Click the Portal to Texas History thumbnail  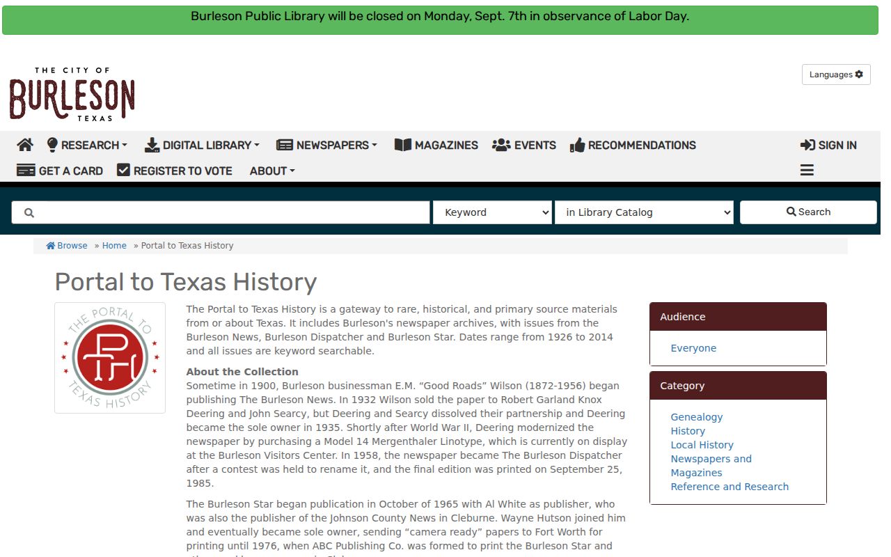point(110,358)
